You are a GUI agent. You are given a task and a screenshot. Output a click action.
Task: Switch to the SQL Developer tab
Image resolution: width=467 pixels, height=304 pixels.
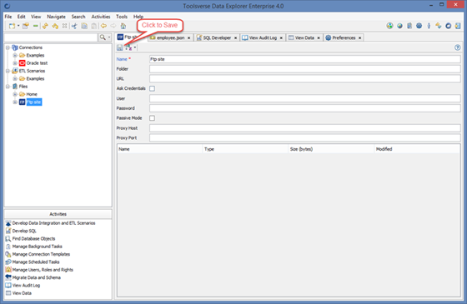coord(217,37)
